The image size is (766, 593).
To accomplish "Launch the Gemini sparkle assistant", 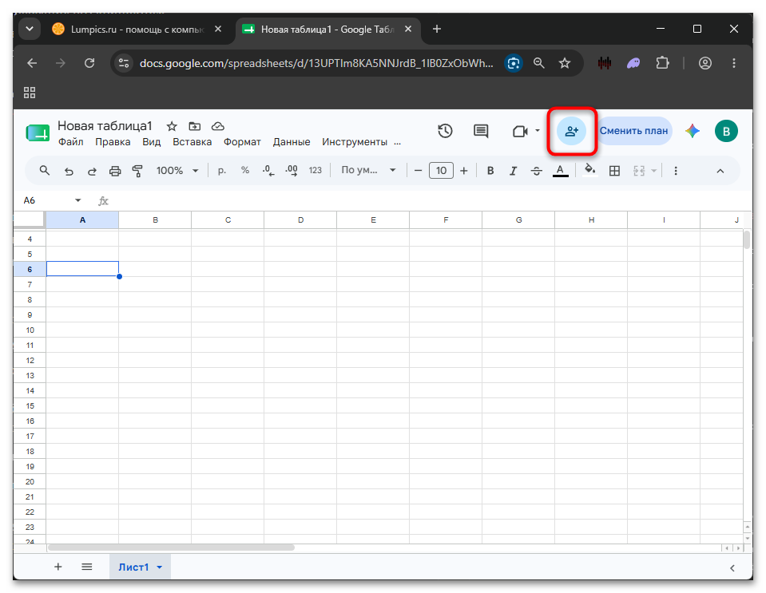I will point(693,131).
